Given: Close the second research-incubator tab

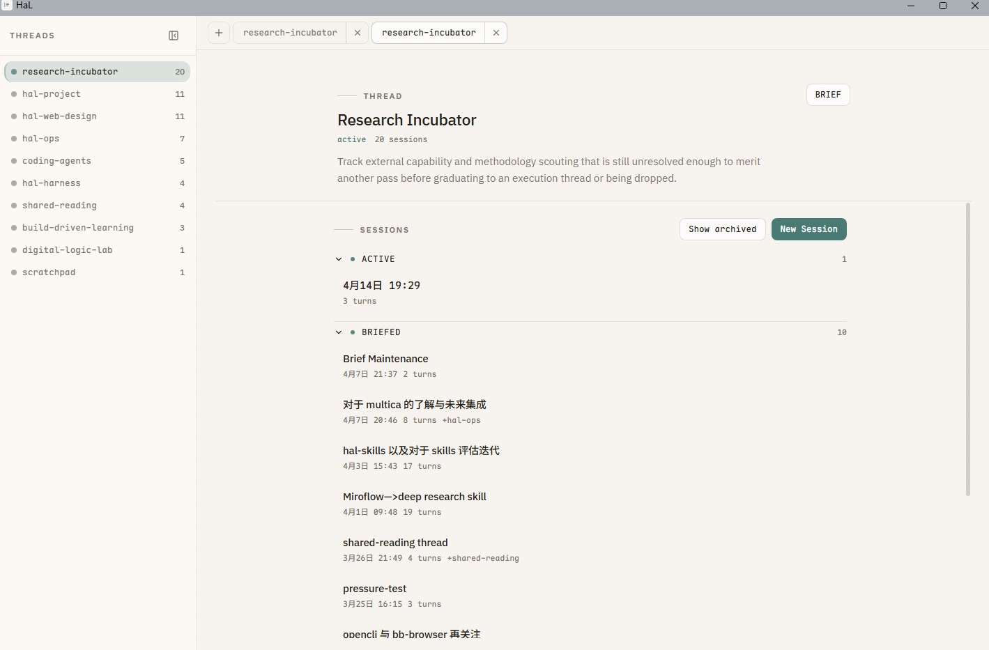Looking at the screenshot, I should pos(496,33).
